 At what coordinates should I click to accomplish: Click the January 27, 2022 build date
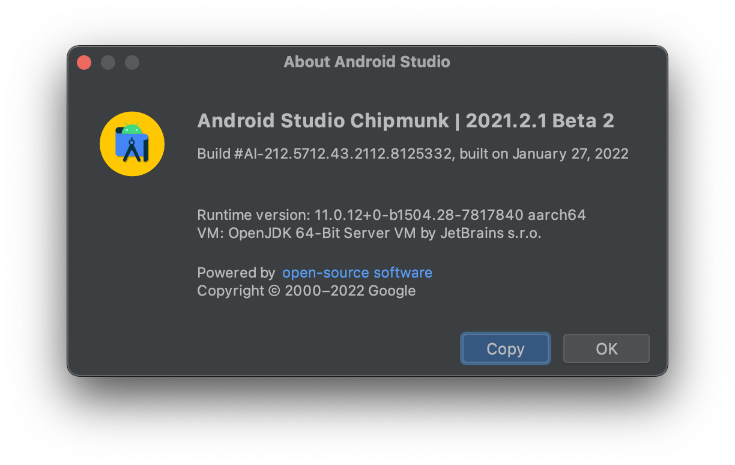pos(570,154)
